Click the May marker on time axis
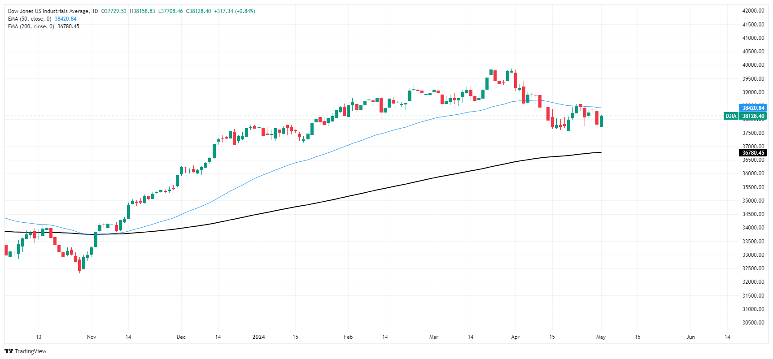 click(x=601, y=337)
